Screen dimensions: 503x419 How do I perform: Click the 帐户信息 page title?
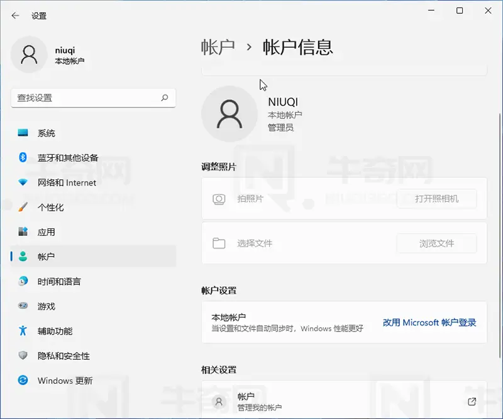[297, 47]
